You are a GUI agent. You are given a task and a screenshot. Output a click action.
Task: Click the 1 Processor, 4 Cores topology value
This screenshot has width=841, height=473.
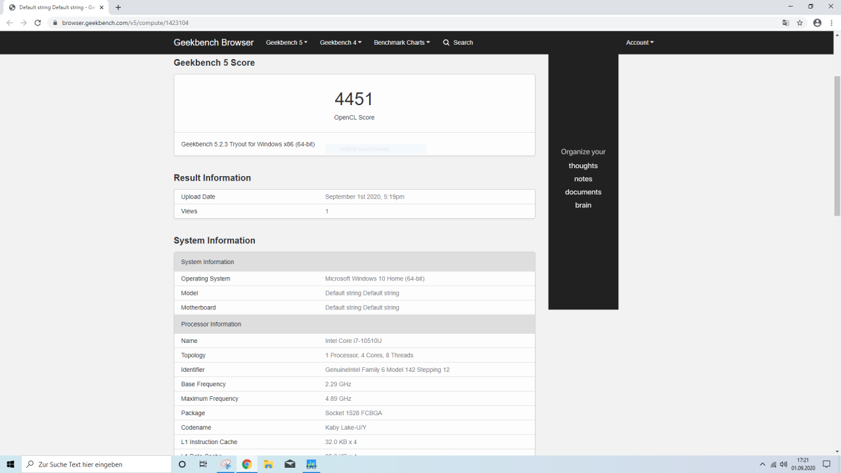(x=369, y=355)
